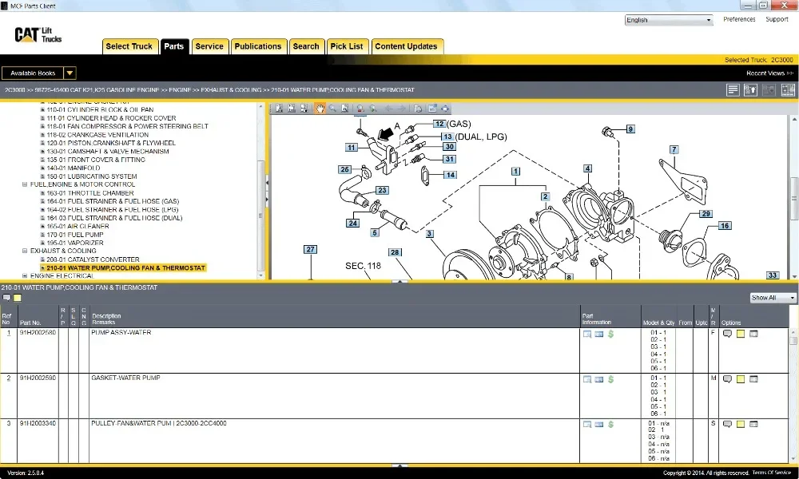Open the Available Books dropdown arrow

[70, 73]
